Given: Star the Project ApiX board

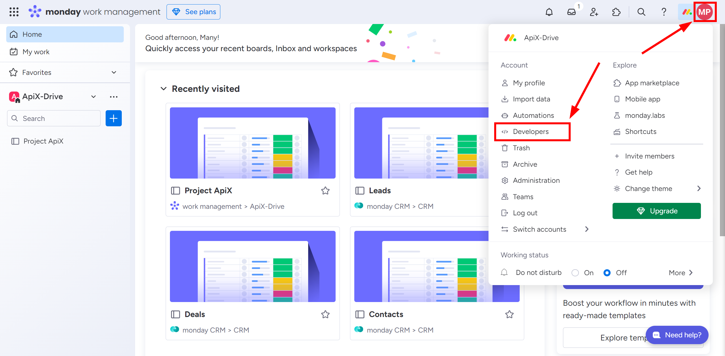Looking at the screenshot, I should point(325,191).
